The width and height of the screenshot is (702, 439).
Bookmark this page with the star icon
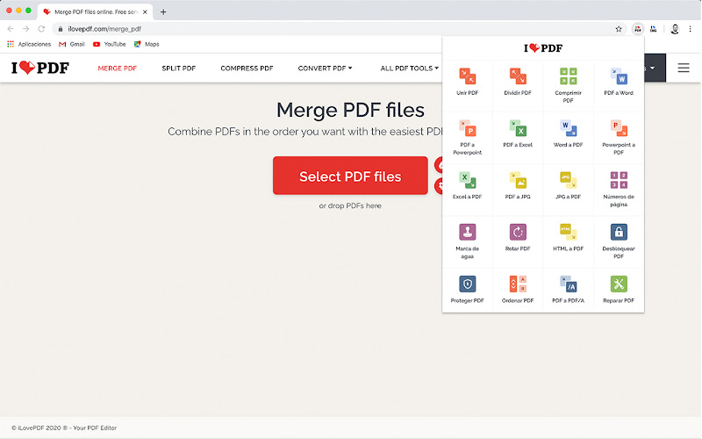[x=619, y=29]
